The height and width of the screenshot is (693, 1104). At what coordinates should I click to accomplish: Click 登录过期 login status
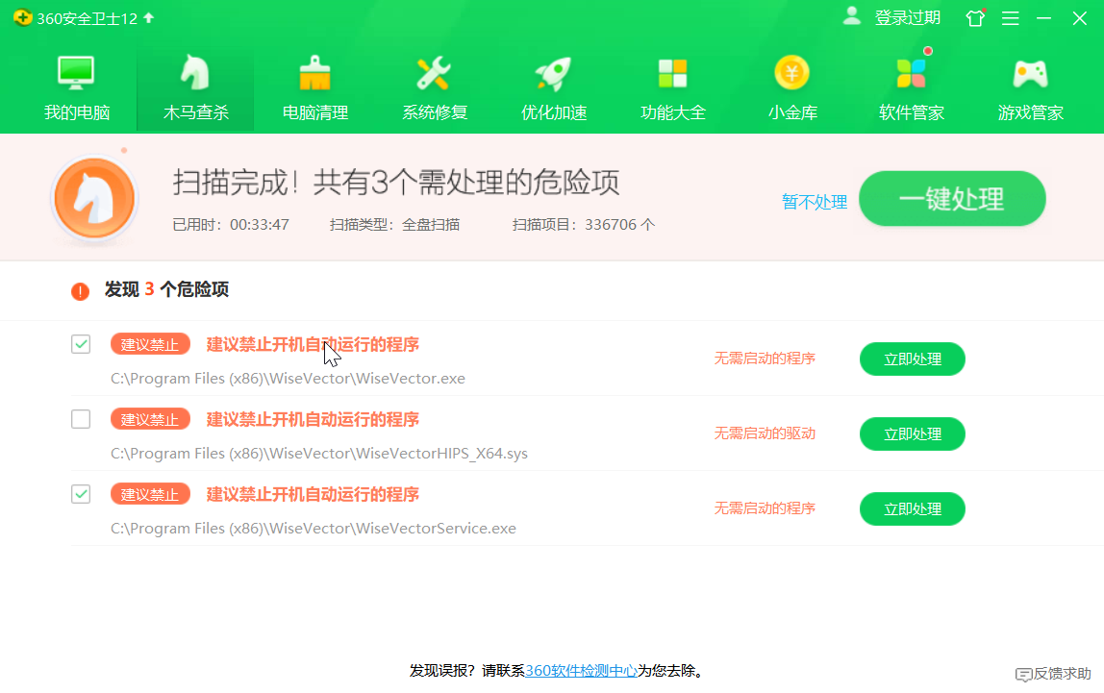click(908, 17)
